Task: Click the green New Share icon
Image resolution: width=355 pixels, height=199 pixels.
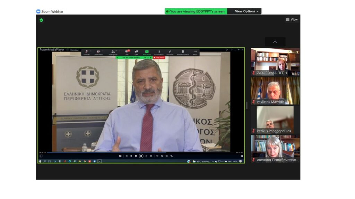Action: (x=147, y=52)
